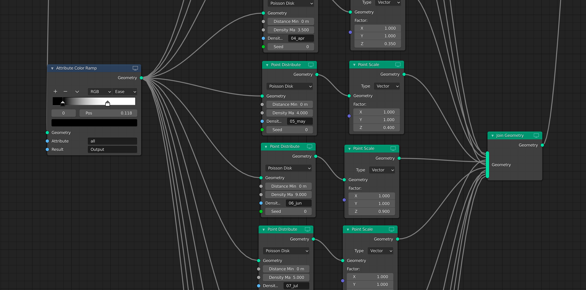Click Density Max 5.000 field
586x290 pixels.
286,277
